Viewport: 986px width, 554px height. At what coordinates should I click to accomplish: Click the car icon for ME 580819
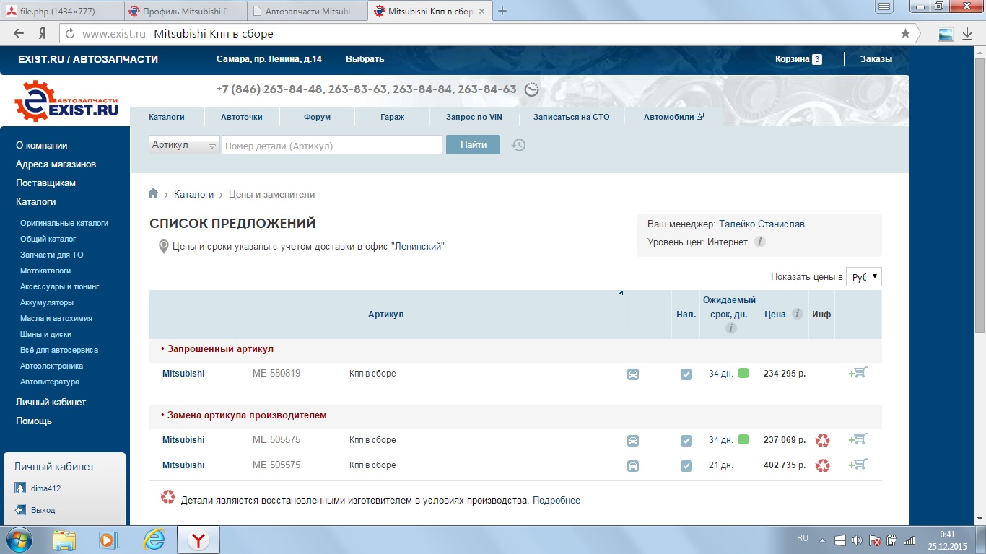pyautogui.click(x=632, y=374)
